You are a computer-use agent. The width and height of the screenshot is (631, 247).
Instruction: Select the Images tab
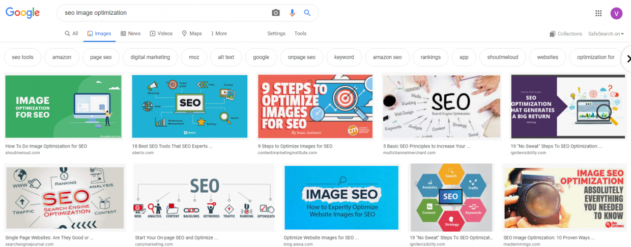[99, 33]
